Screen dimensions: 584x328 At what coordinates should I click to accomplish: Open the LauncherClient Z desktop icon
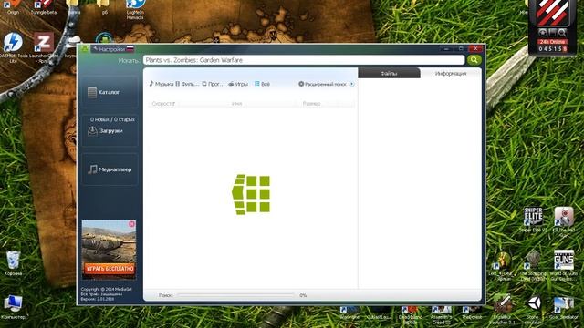pos(44,46)
